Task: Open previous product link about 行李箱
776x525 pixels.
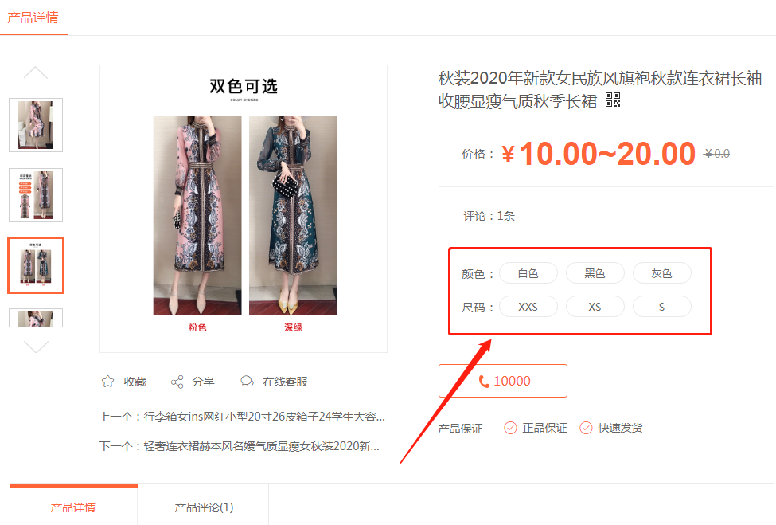Action: coord(242,417)
